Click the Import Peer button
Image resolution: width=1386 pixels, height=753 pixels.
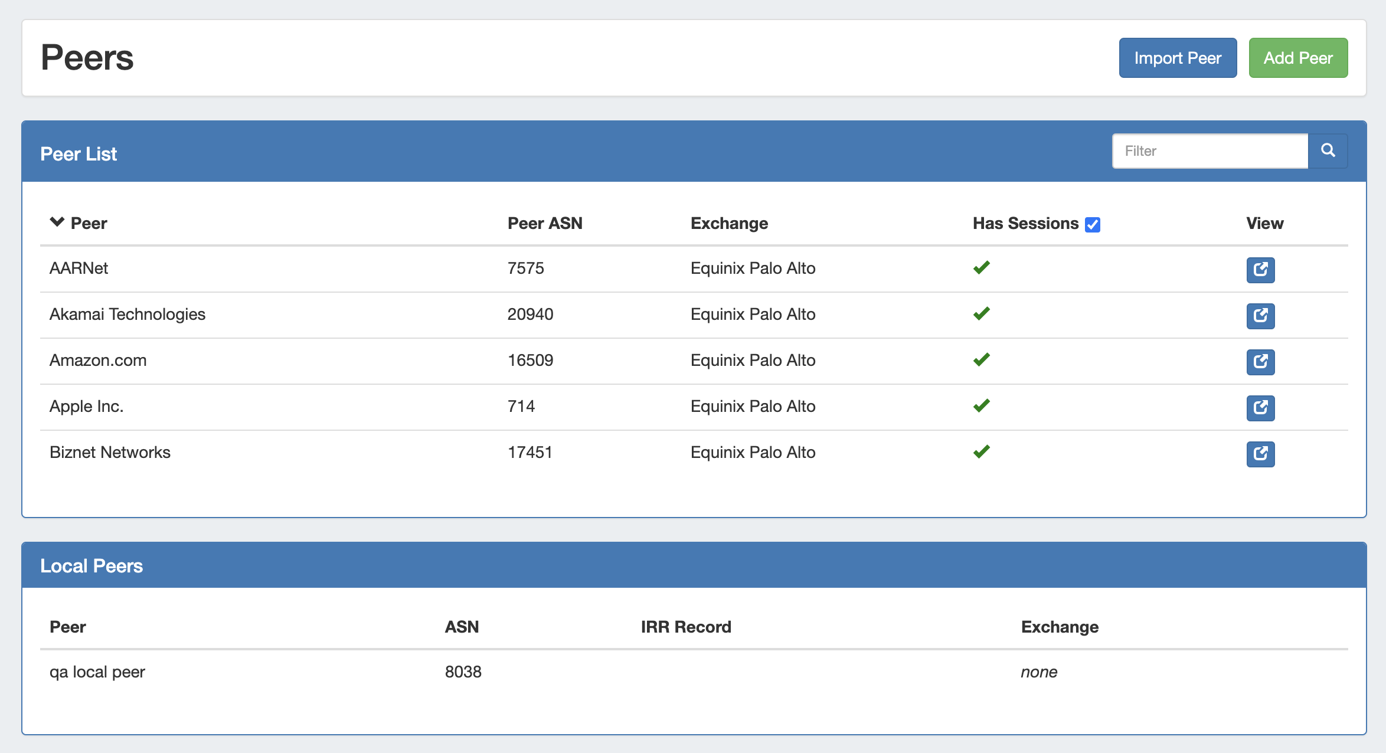[x=1178, y=58]
